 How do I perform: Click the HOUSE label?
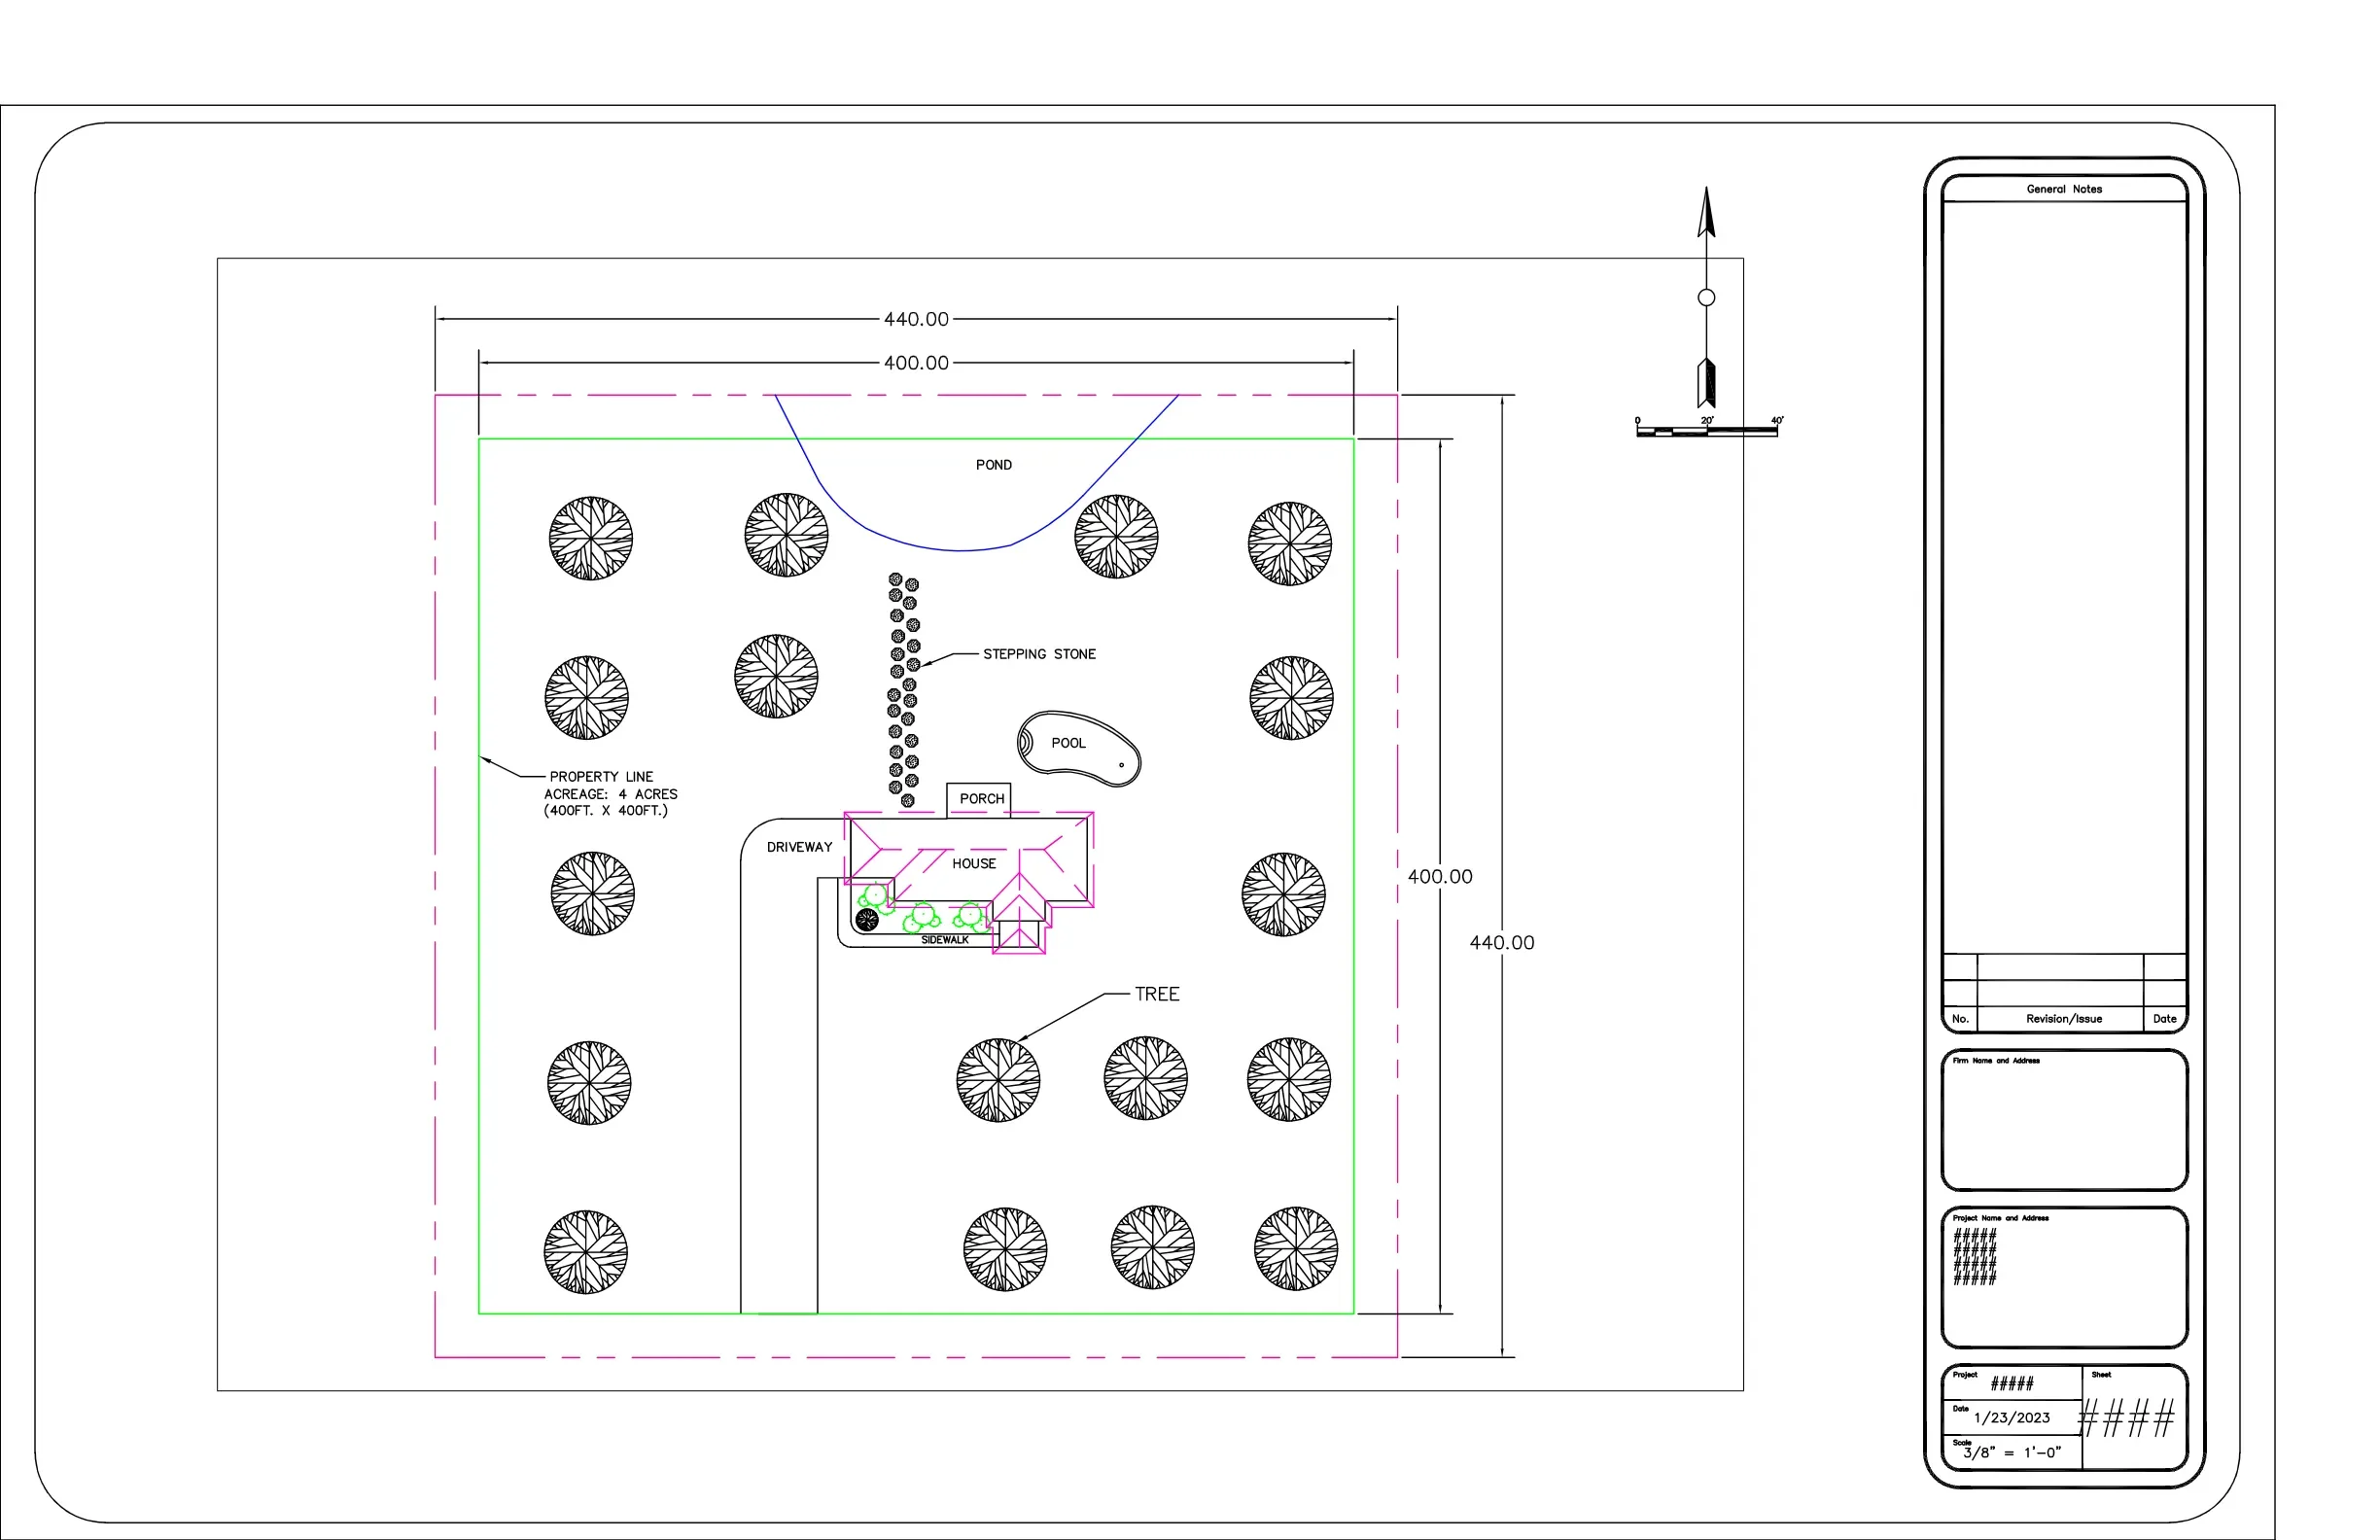point(973,864)
